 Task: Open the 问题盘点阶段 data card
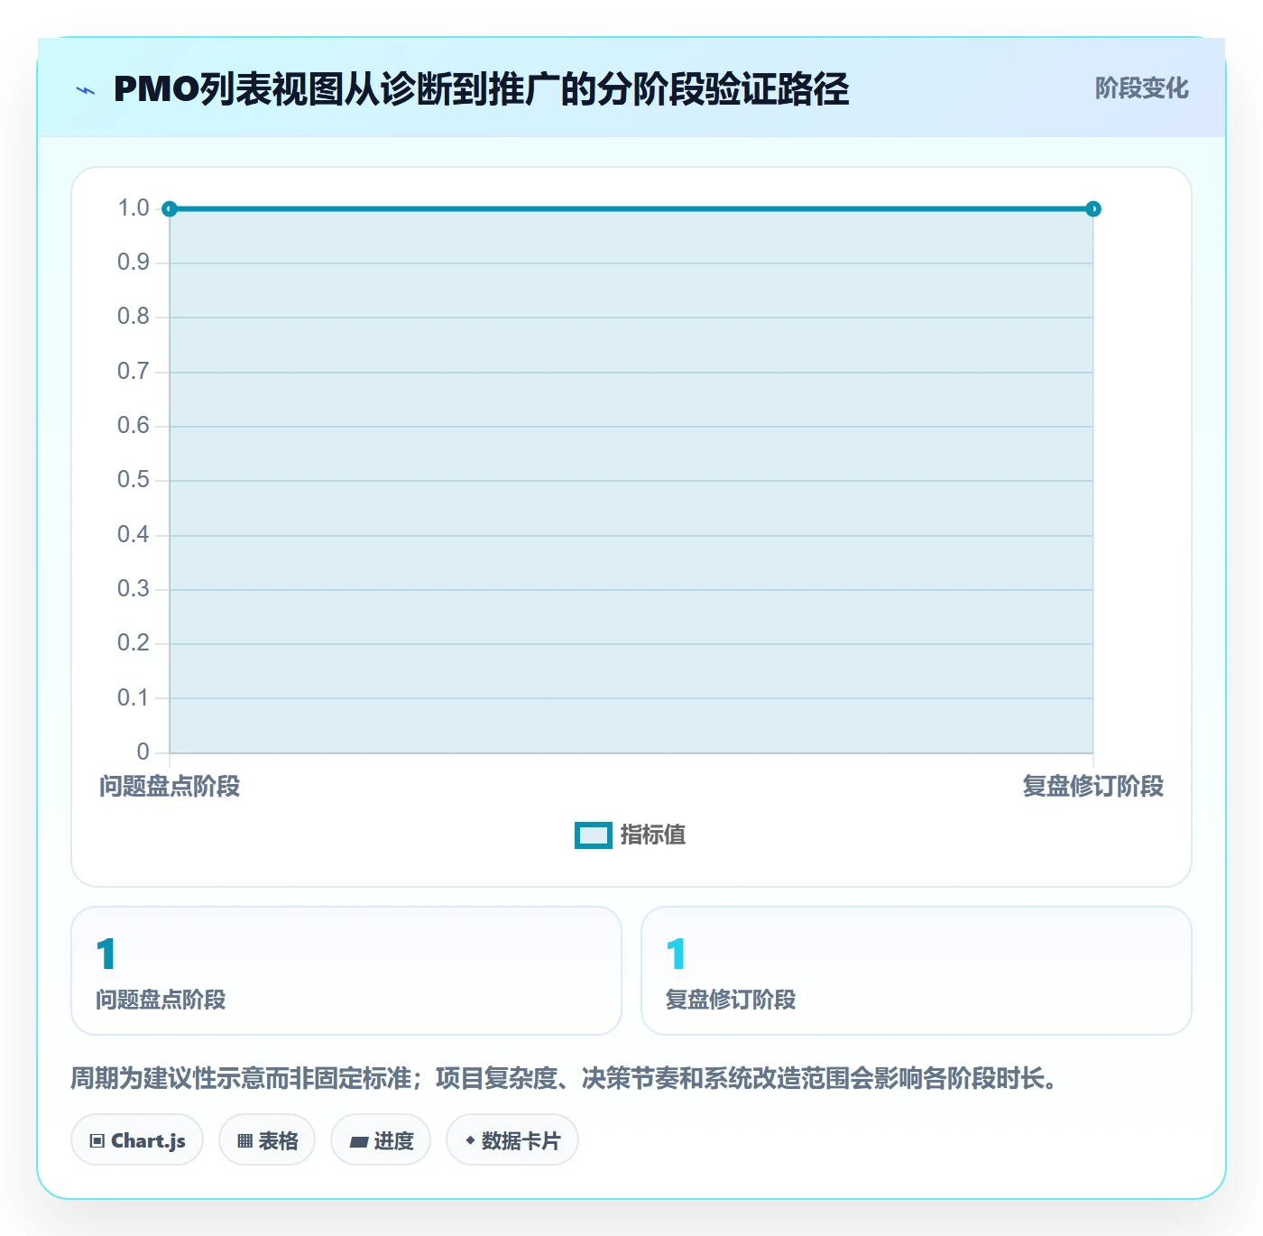tap(346, 971)
